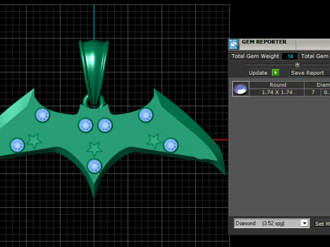Open the Diamond material dropdown
The image size is (330, 247).
pyautogui.click(x=272, y=223)
